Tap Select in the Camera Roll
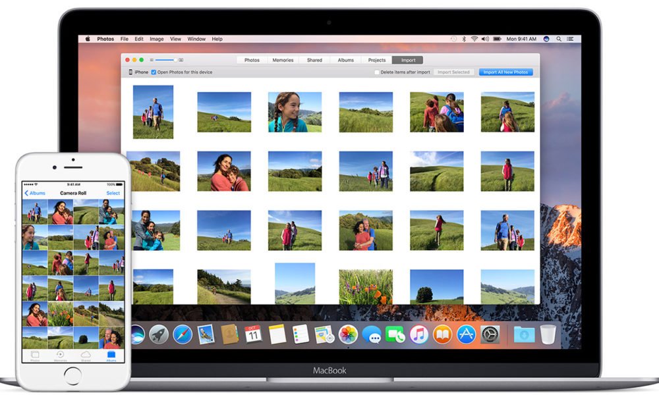 (113, 193)
